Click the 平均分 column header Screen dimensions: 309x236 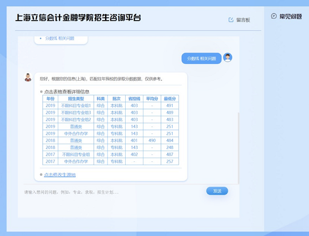pyautogui.click(x=152, y=98)
